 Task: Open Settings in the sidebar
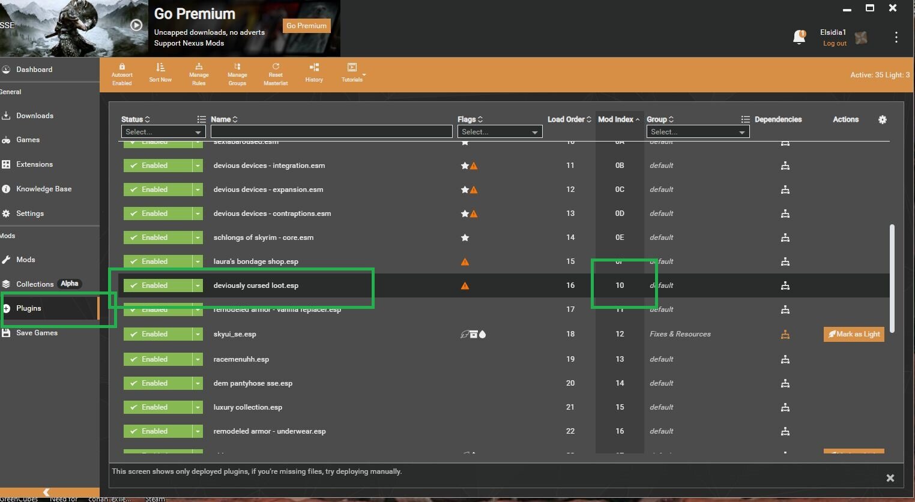(x=30, y=214)
